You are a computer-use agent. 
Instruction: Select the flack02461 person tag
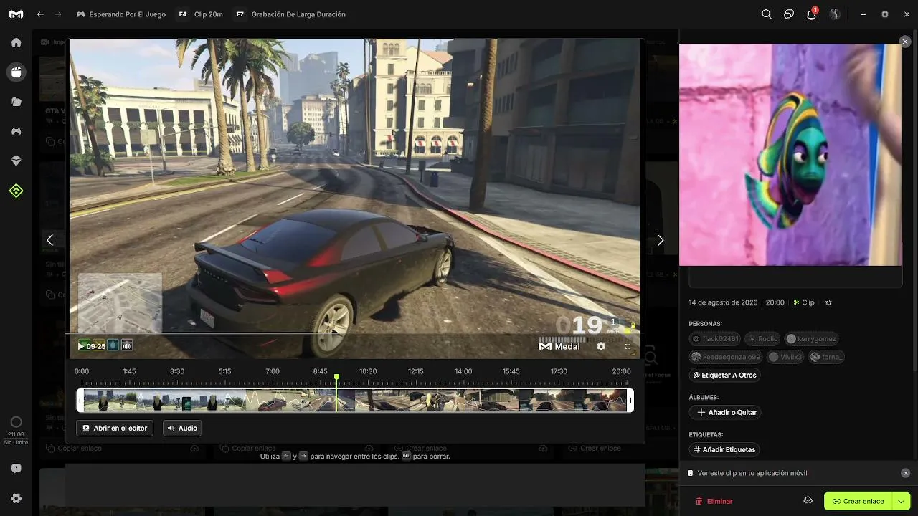pos(715,338)
